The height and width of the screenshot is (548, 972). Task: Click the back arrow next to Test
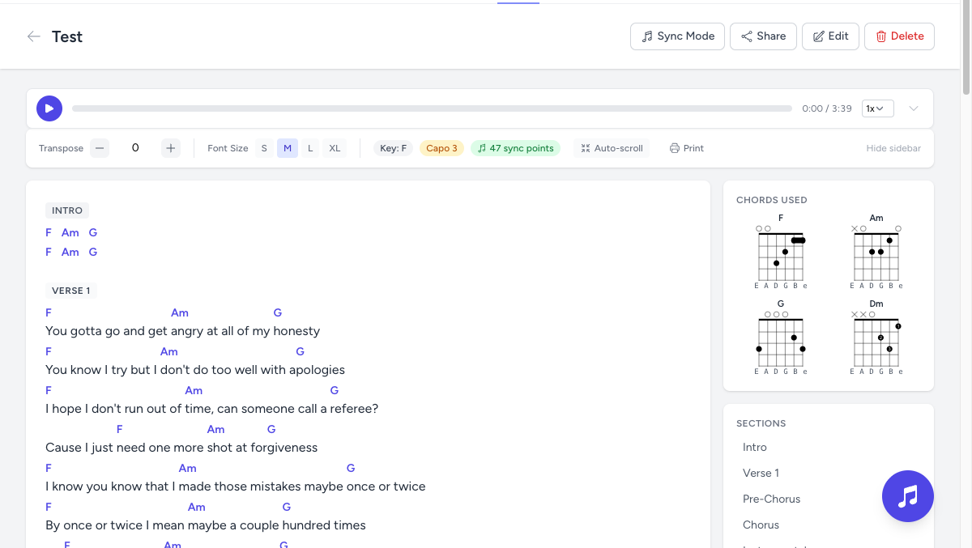pos(32,36)
